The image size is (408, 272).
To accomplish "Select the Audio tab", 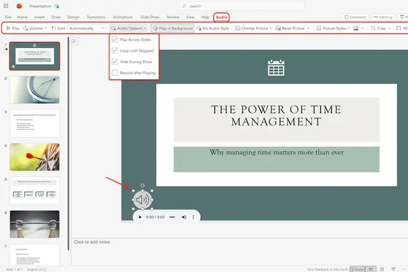I will (x=221, y=17).
